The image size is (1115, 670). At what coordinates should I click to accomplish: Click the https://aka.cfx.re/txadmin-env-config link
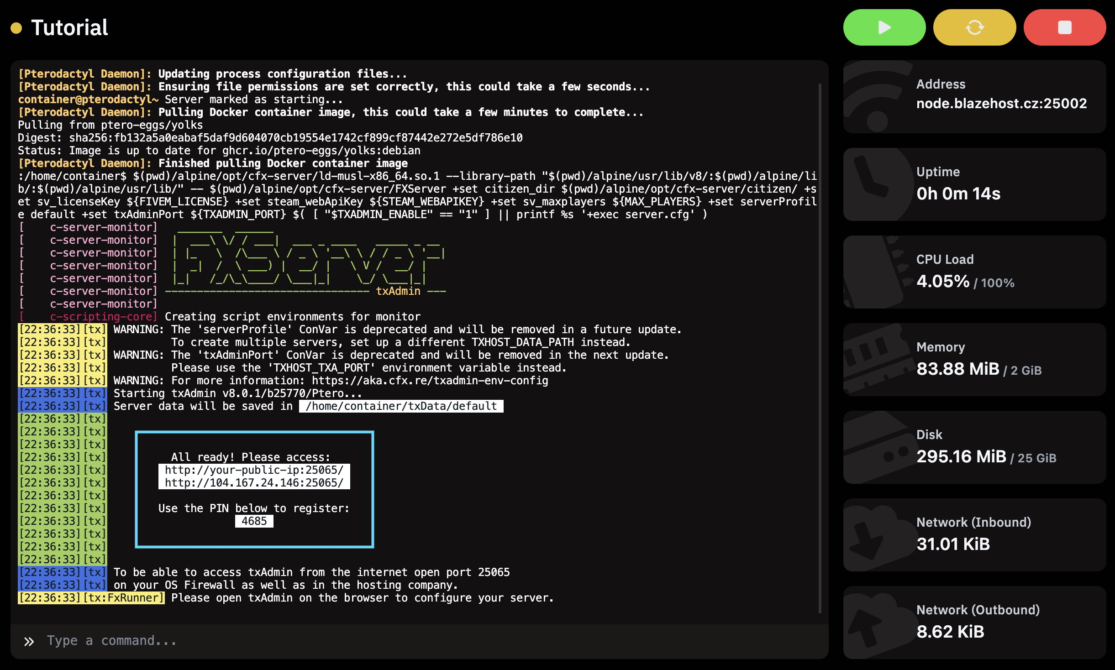point(430,381)
